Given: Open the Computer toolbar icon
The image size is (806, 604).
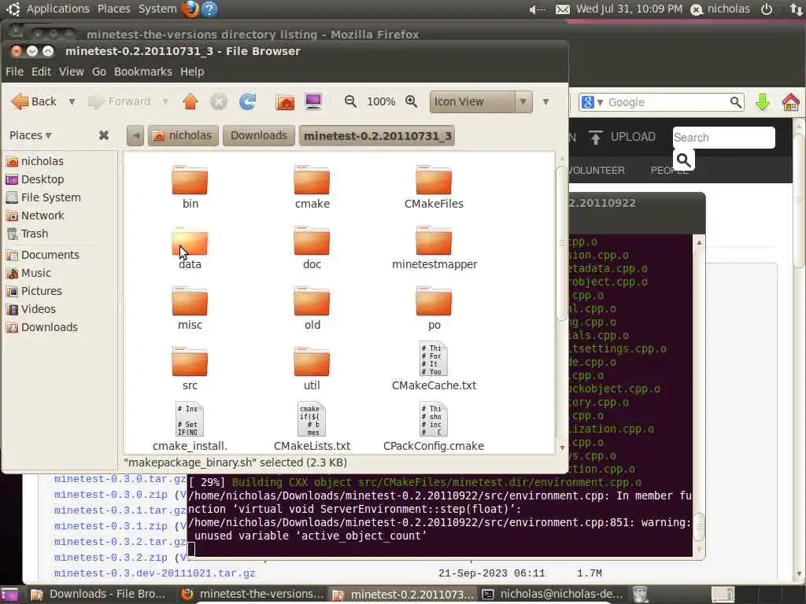Looking at the screenshot, I should click(x=313, y=101).
